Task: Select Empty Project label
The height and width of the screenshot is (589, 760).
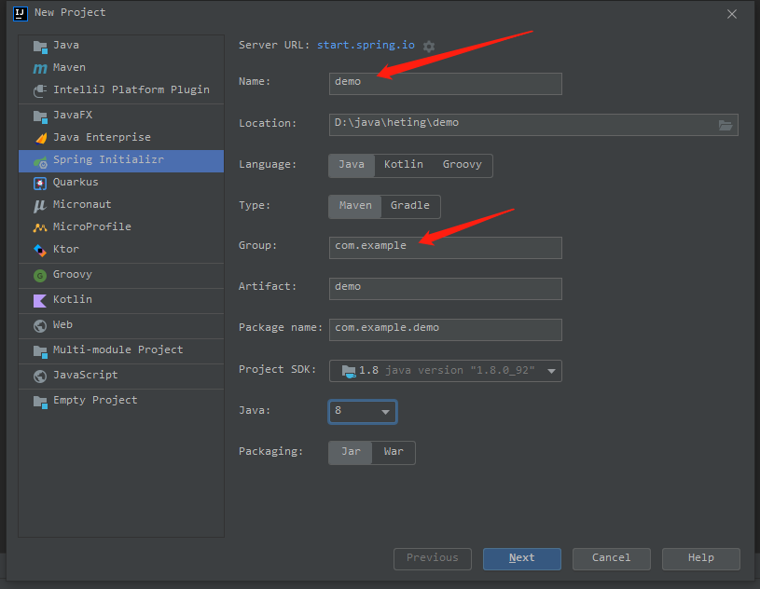Action: click(x=95, y=400)
